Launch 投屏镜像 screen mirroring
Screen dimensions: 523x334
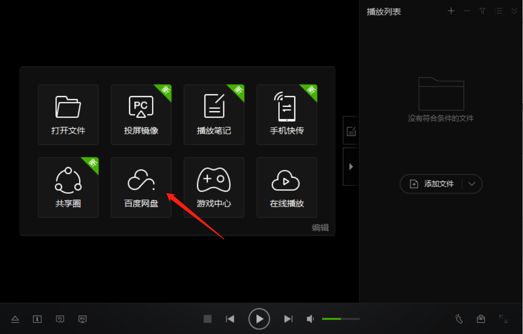click(x=141, y=115)
